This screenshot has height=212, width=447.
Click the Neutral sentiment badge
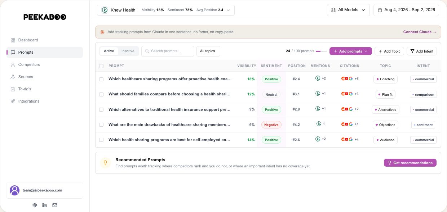271,95
